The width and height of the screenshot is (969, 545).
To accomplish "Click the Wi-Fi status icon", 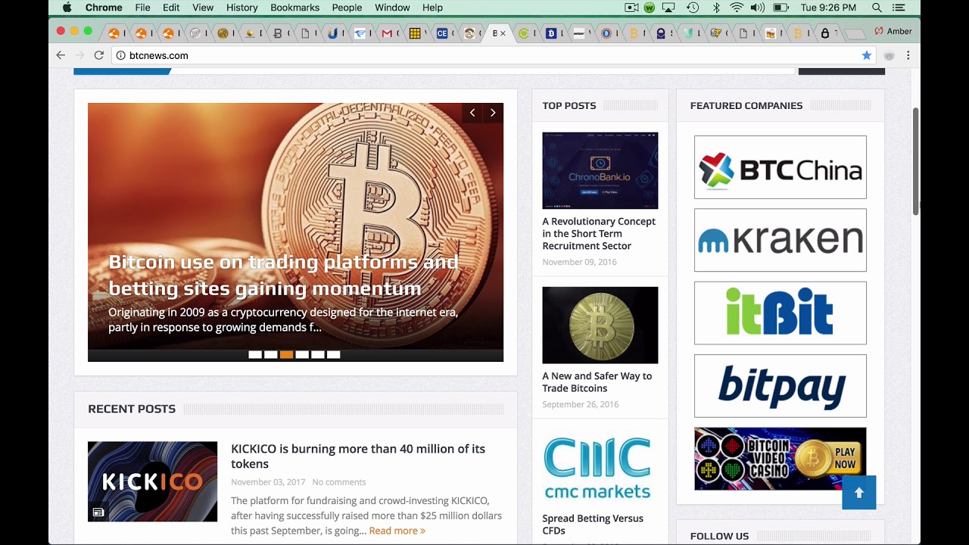I will point(737,8).
